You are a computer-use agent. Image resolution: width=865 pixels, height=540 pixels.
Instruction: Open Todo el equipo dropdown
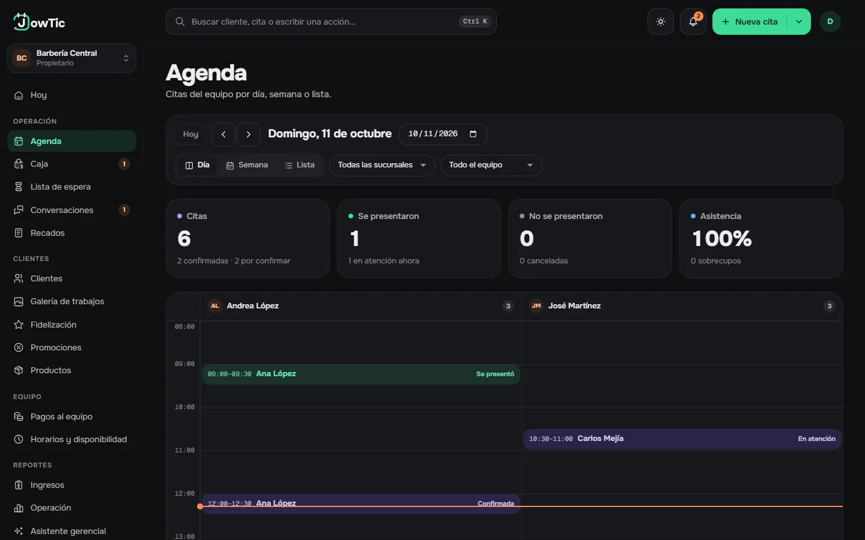tap(491, 165)
